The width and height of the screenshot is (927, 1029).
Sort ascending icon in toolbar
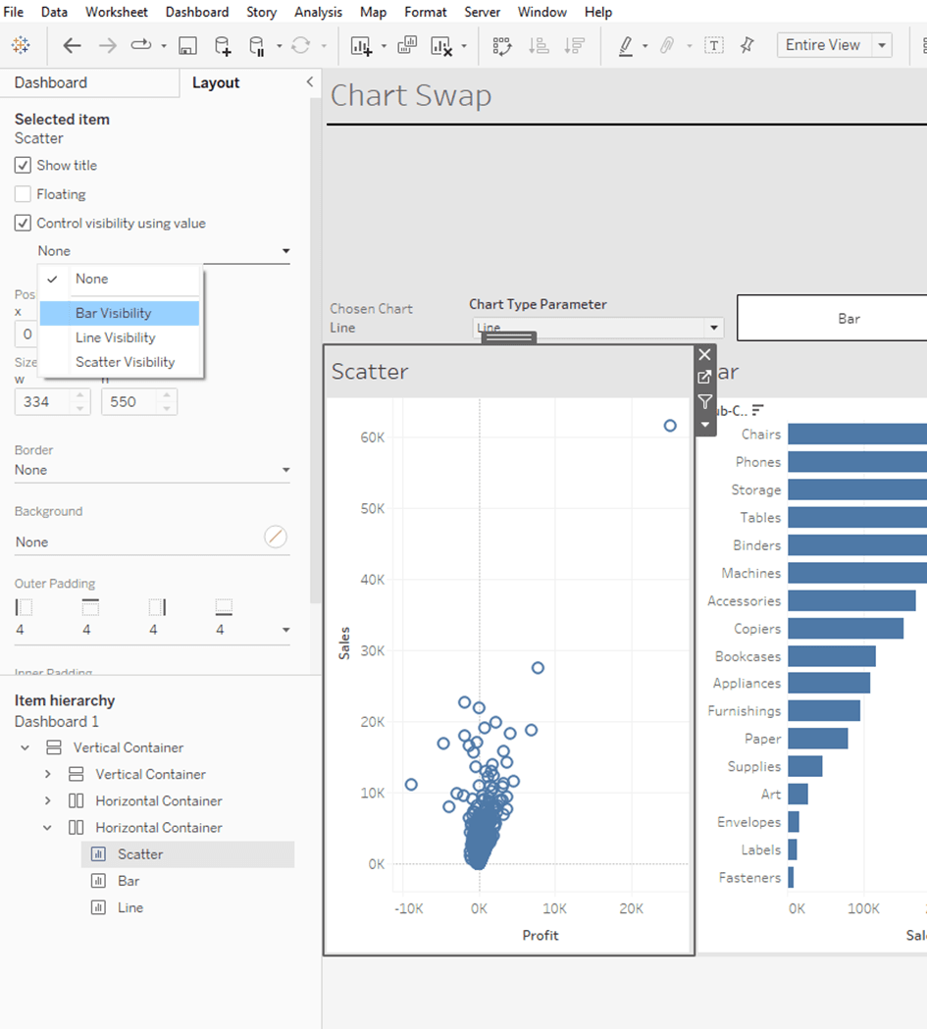(539, 45)
